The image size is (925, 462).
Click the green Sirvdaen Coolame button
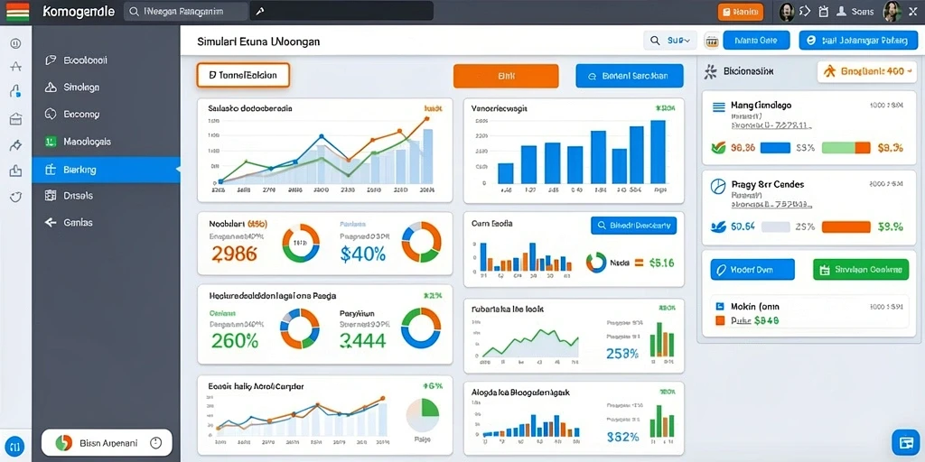click(861, 269)
